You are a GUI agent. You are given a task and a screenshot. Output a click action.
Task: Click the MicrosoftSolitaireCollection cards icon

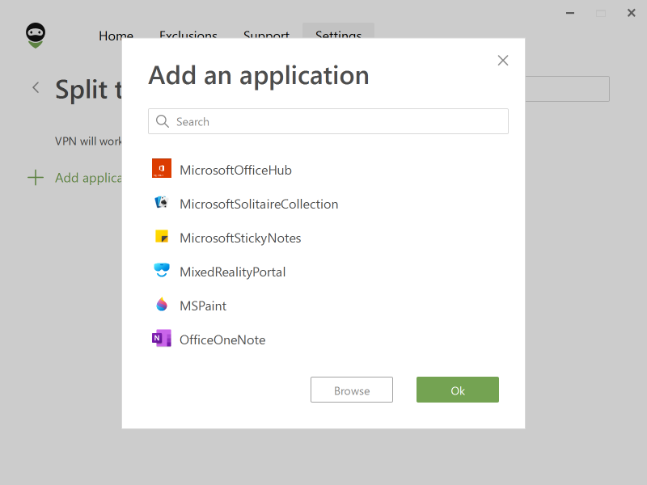tap(161, 202)
